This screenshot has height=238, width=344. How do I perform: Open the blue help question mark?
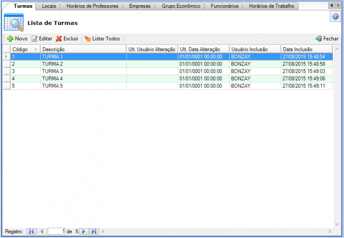click(x=336, y=17)
